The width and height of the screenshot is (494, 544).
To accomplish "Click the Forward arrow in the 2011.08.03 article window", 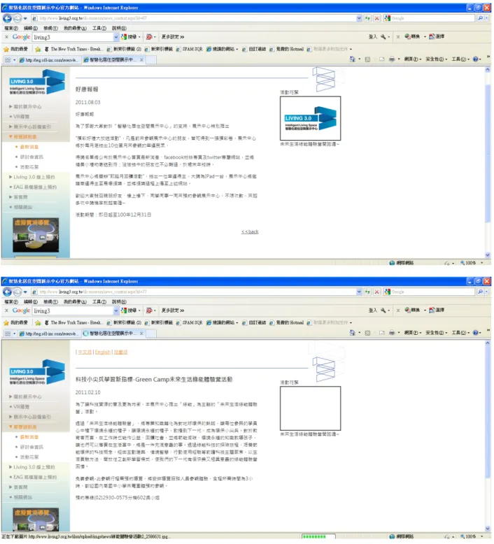I will (17, 18).
